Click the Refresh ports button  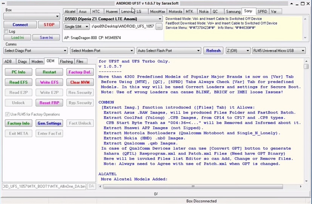point(213,50)
